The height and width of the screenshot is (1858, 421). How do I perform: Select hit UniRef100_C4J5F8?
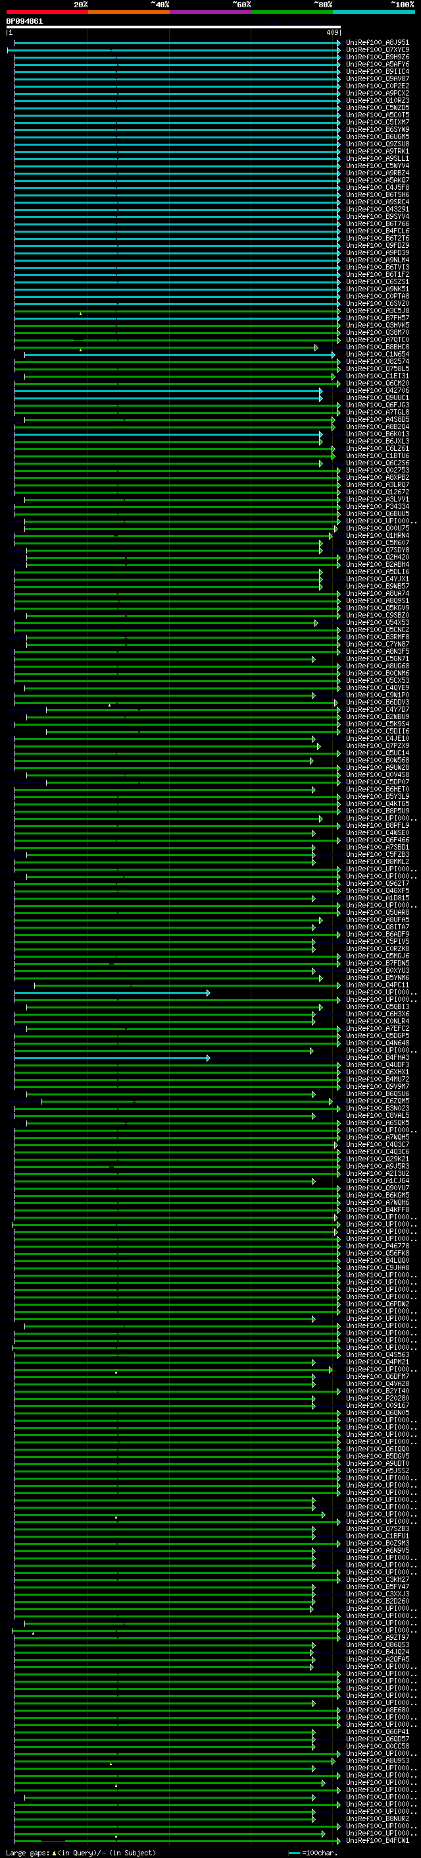(378, 188)
